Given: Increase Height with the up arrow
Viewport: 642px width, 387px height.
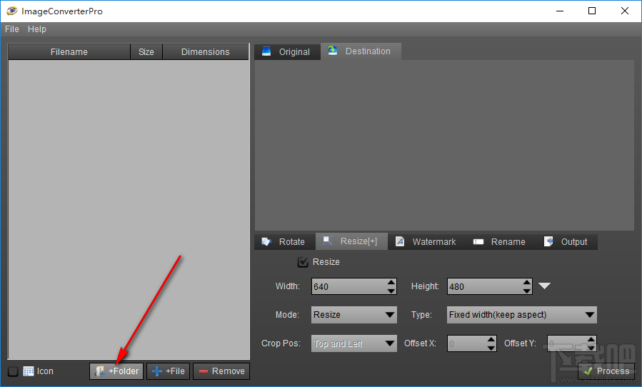Looking at the screenshot, I should click(527, 282).
